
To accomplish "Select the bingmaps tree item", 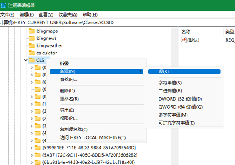I will tap(47, 31).
